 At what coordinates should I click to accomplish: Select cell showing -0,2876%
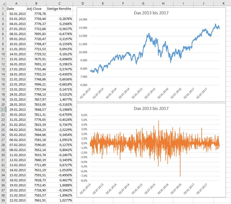60,19
